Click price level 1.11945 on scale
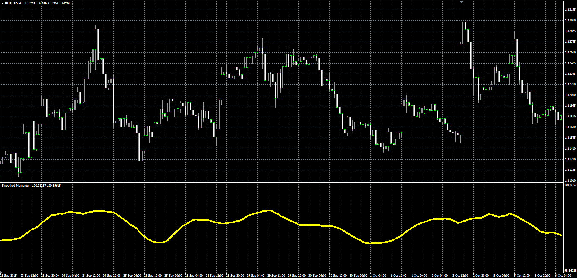Viewport: 577px width, 278px height. (x=570, y=106)
